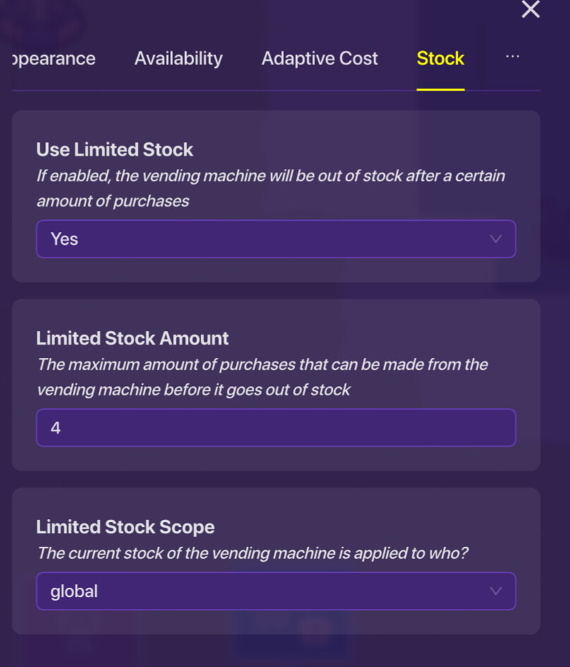Go to the partially visible Appearance tab

click(x=54, y=59)
